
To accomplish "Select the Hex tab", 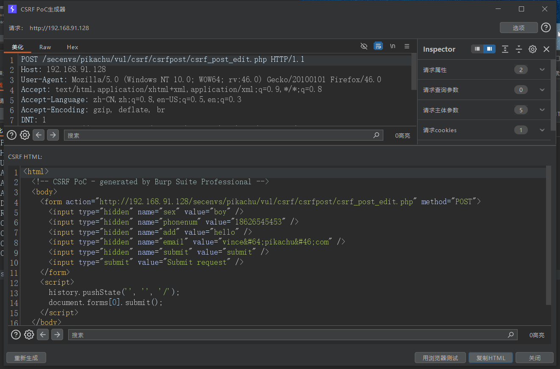I will [72, 47].
